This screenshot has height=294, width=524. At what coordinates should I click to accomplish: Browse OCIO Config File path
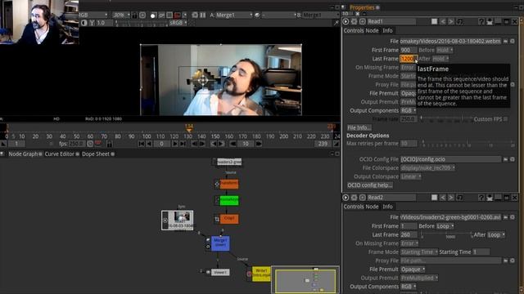(506, 159)
